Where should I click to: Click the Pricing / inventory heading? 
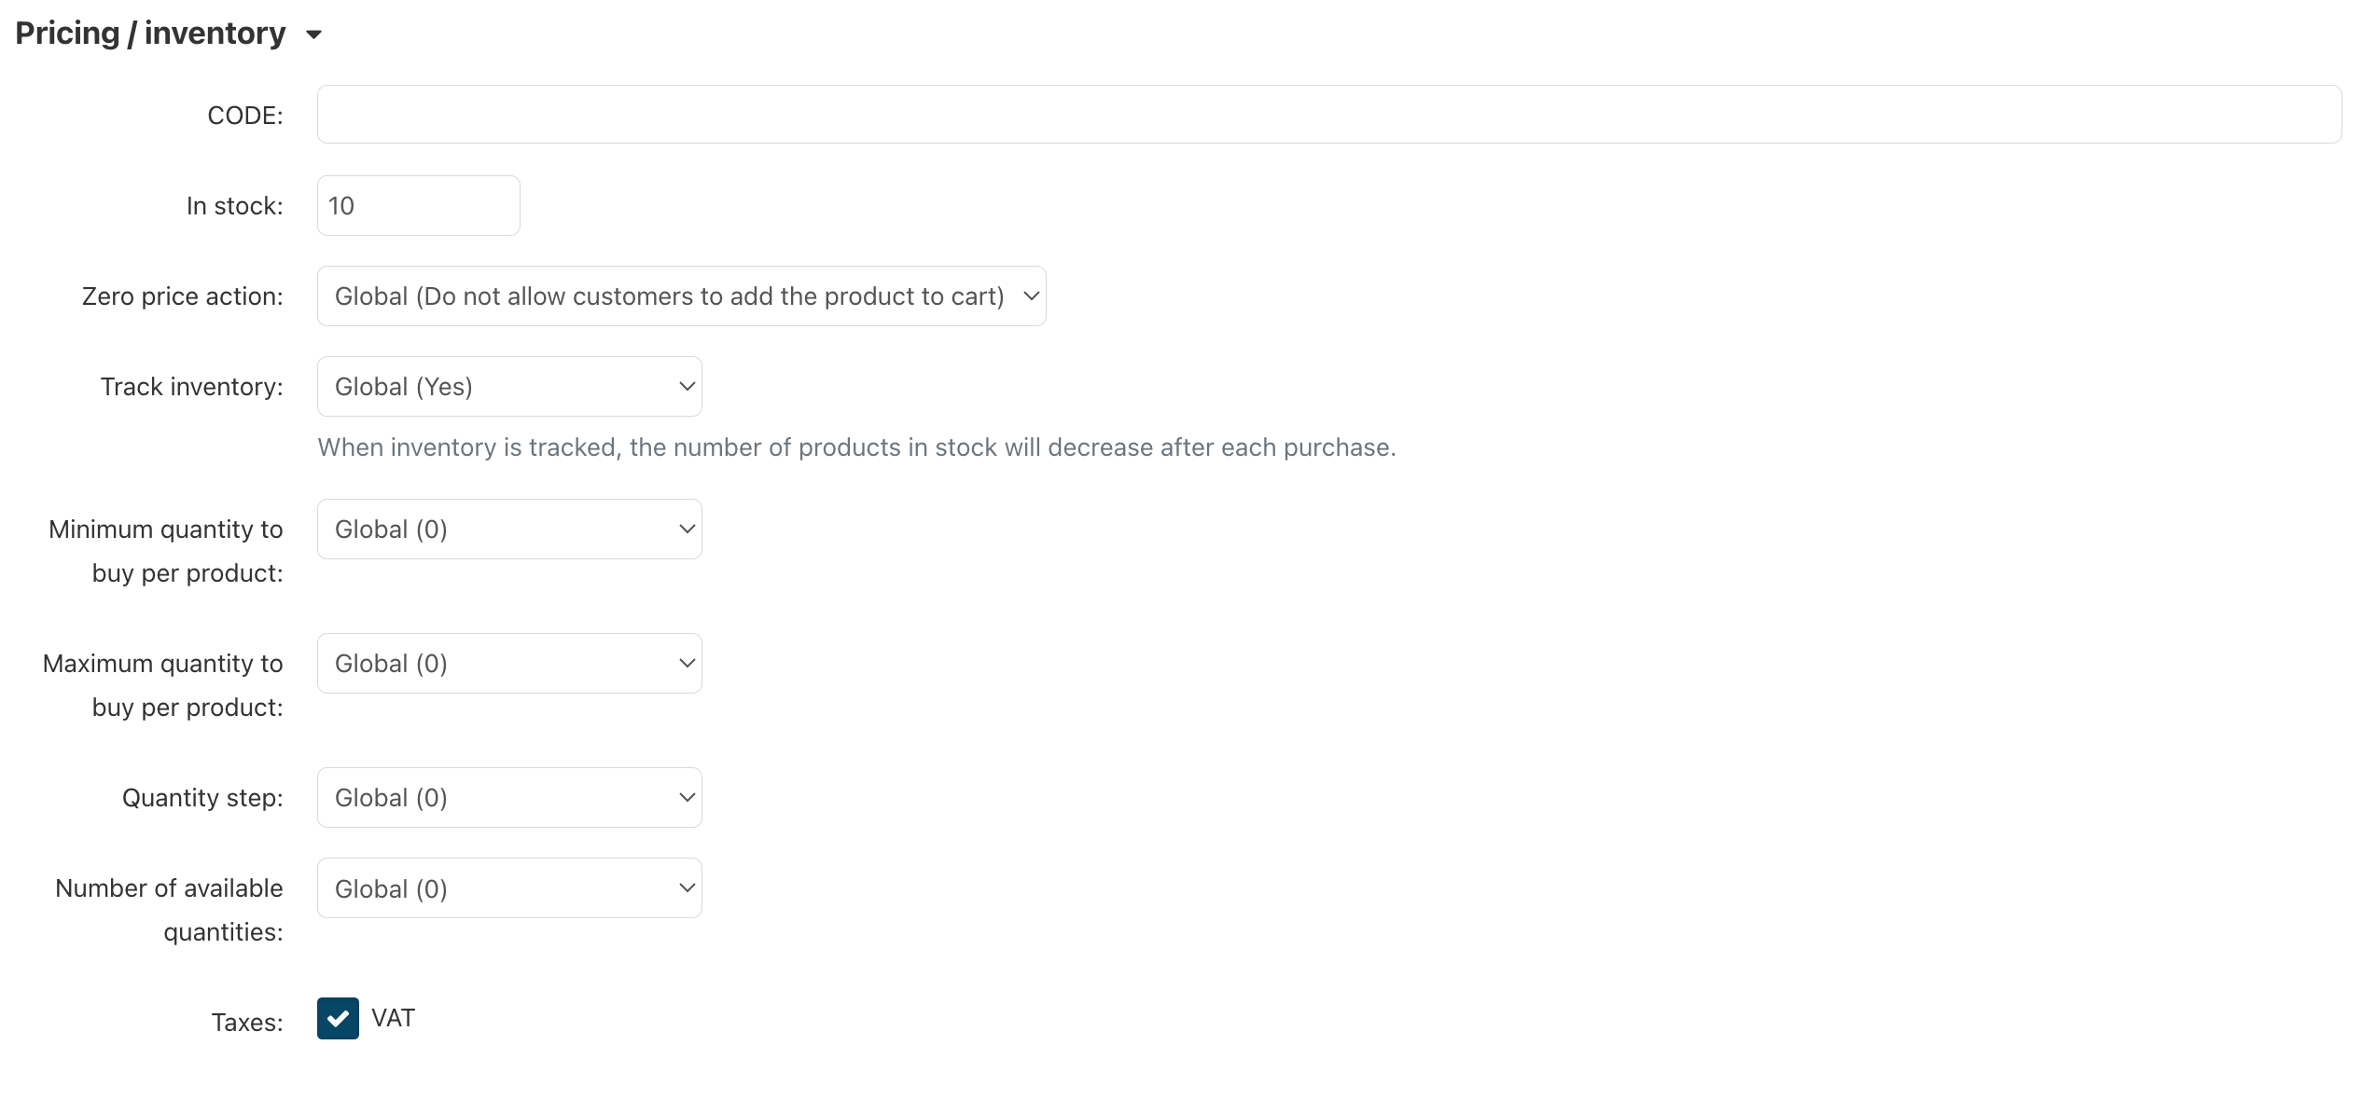150,34
